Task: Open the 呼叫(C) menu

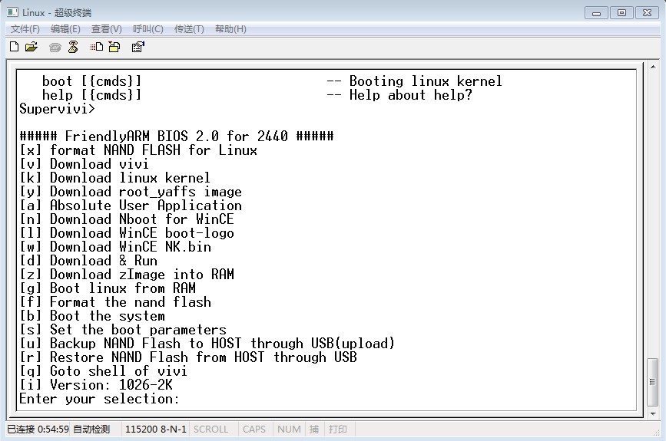Action: tap(147, 29)
